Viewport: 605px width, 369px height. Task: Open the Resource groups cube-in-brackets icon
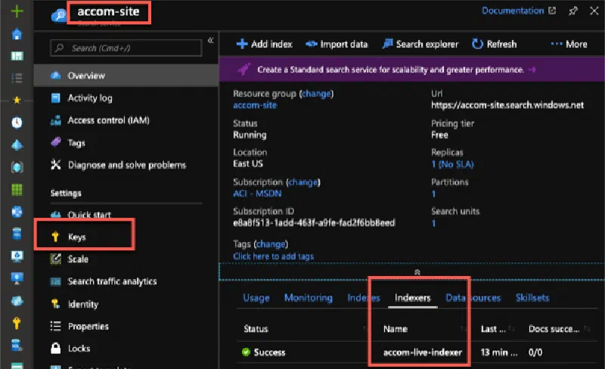point(17,167)
